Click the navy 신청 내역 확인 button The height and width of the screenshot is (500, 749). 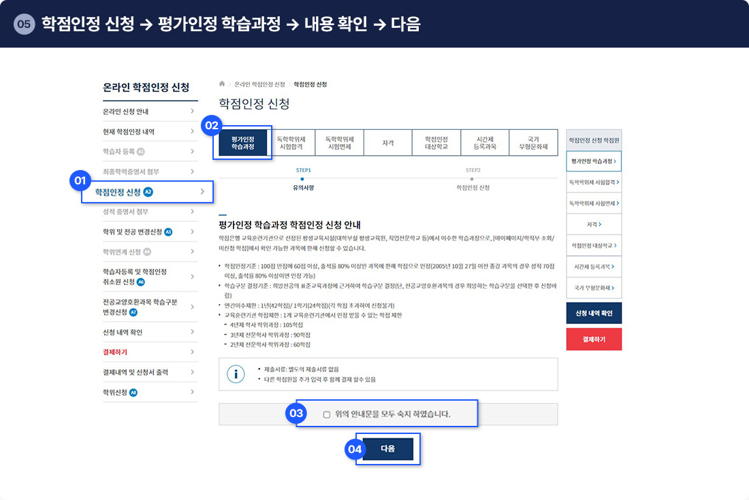pos(594,313)
